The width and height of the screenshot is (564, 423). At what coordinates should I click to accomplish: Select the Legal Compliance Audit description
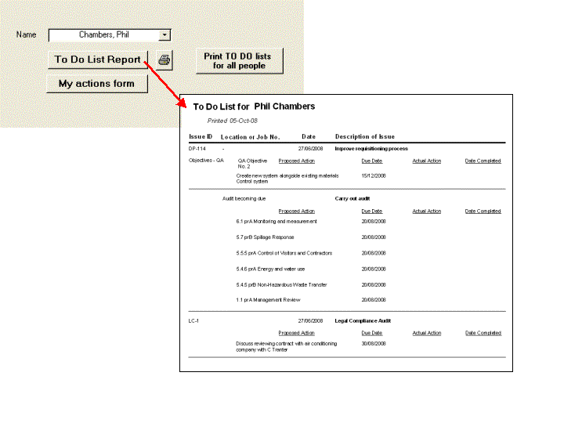[363, 320]
